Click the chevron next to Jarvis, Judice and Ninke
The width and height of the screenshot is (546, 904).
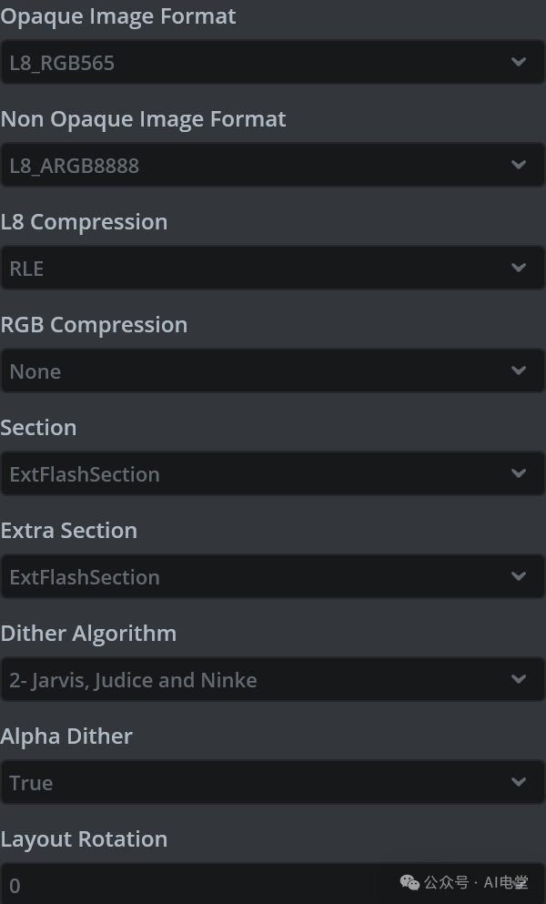pos(519,680)
